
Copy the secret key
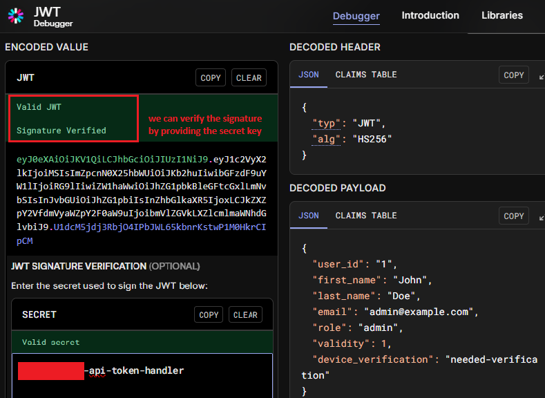(209, 314)
